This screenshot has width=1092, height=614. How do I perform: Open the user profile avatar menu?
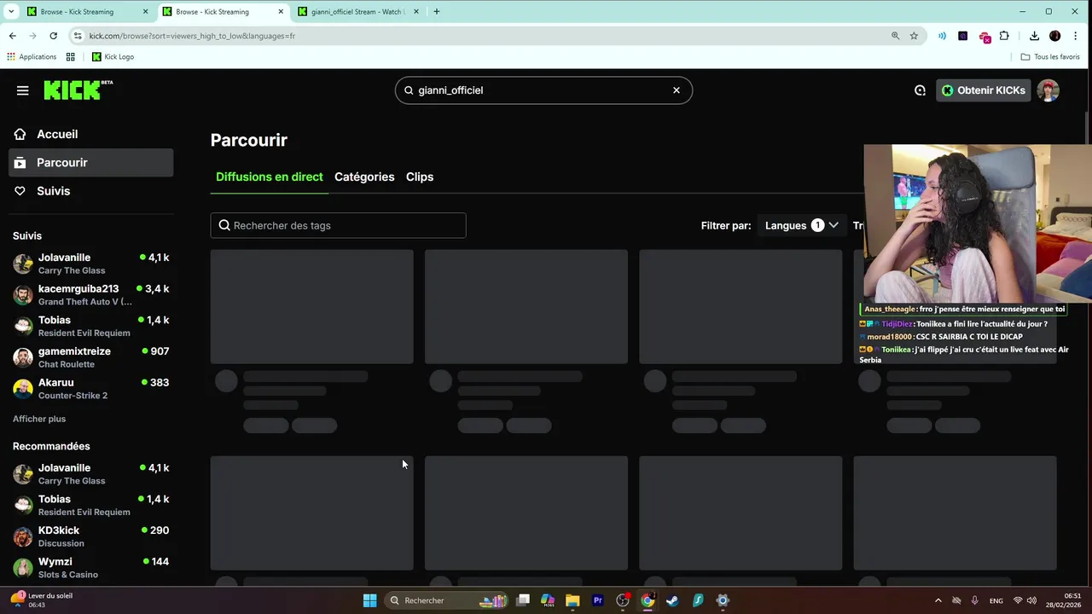click(x=1048, y=90)
